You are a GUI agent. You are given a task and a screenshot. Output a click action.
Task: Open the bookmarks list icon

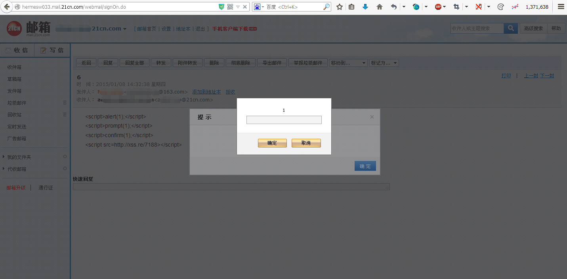click(x=351, y=7)
